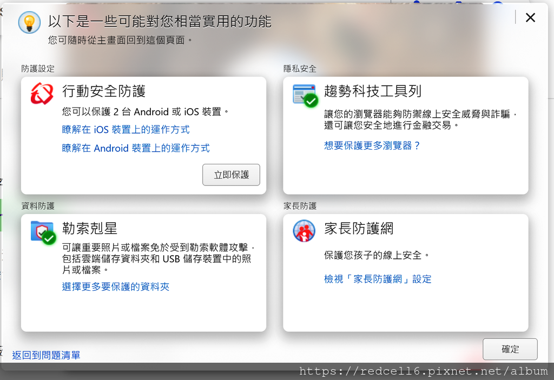Screen dimensions: 554x380
Task: Click the 趨勢科技工具列 card title
Action: pos(373,91)
